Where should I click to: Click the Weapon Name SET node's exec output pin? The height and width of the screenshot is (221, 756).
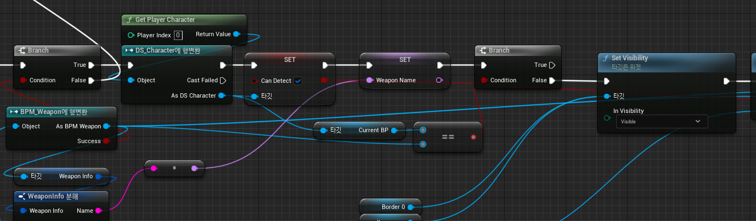tap(441, 65)
